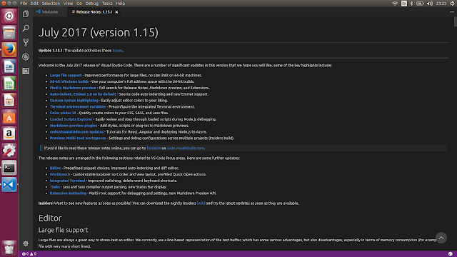
Task: Click the 'Updates' link in the note
Action: [x=154, y=148]
